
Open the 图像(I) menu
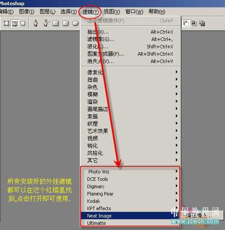tap(27, 12)
